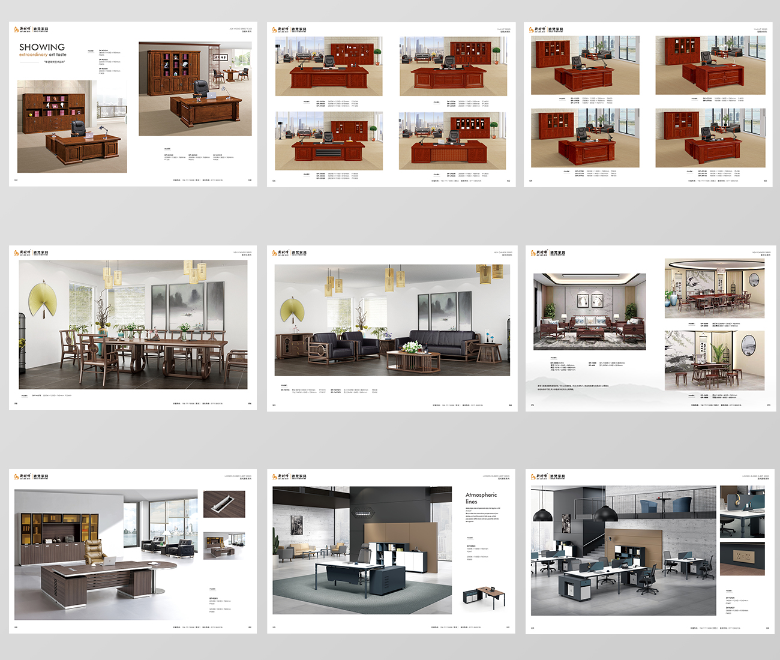This screenshot has height=660, width=780.
Task: Open the curved walnut executive desk photo
Action: 106,555
